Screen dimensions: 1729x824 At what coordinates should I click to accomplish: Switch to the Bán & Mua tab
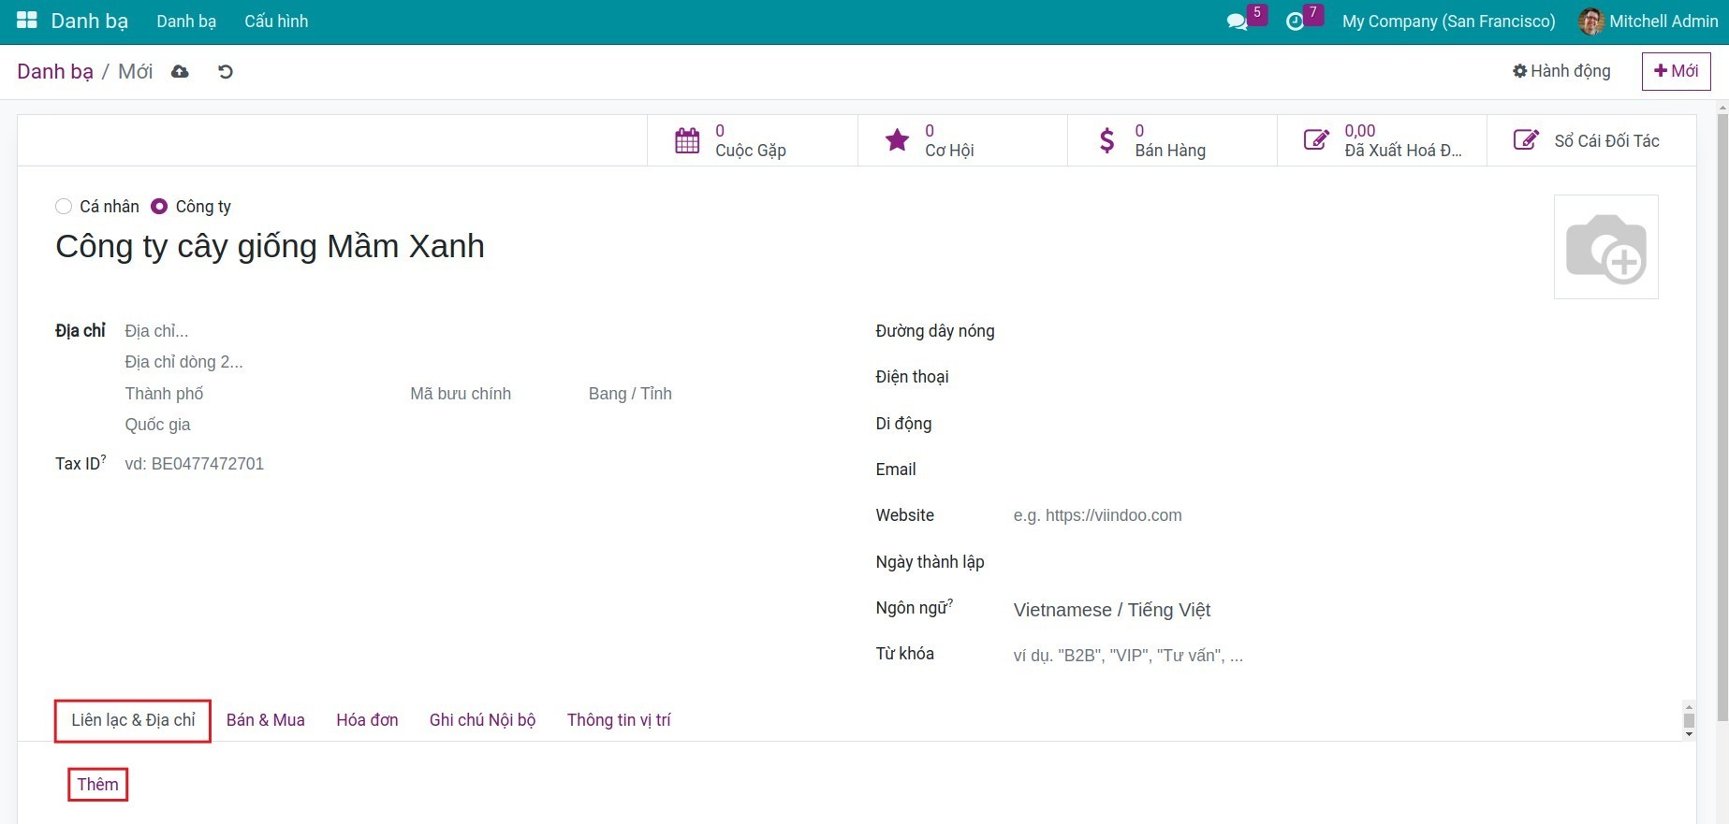coord(265,720)
